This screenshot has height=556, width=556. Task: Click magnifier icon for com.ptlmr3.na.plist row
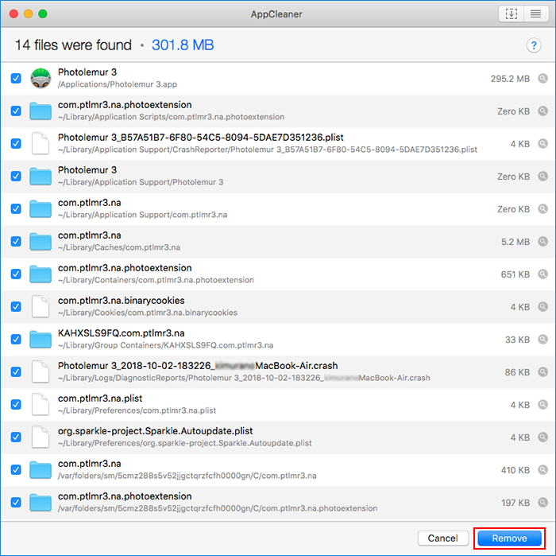pyautogui.click(x=542, y=404)
